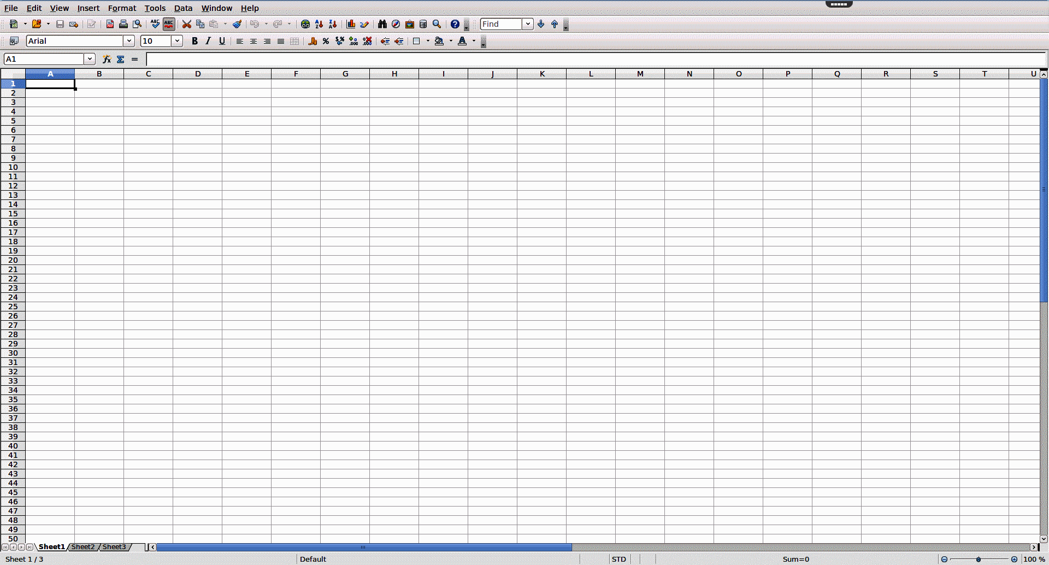Apply the percent number format
This screenshot has height=565, width=1049.
tap(325, 41)
